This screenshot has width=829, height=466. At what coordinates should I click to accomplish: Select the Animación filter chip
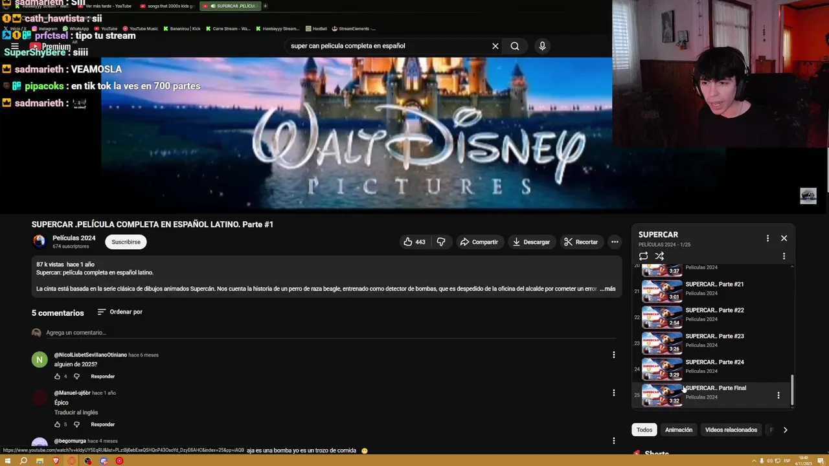pyautogui.click(x=679, y=430)
